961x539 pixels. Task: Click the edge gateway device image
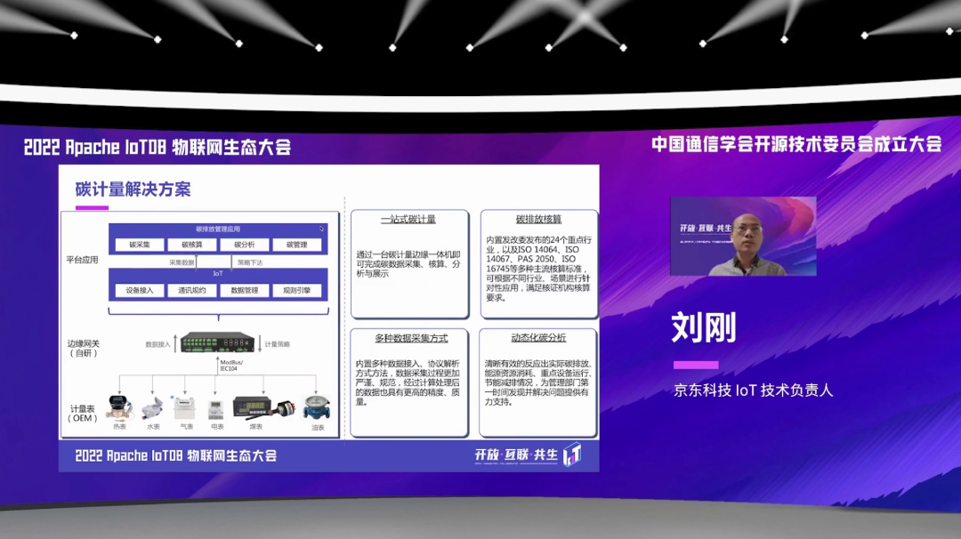coord(218,342)
